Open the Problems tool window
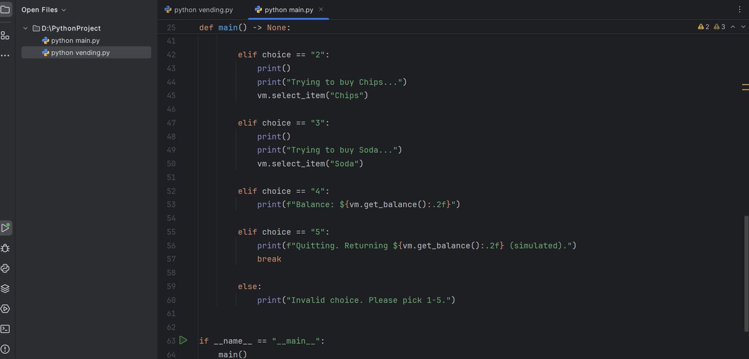This screenshot has height=359, width=749. [5, 348]
